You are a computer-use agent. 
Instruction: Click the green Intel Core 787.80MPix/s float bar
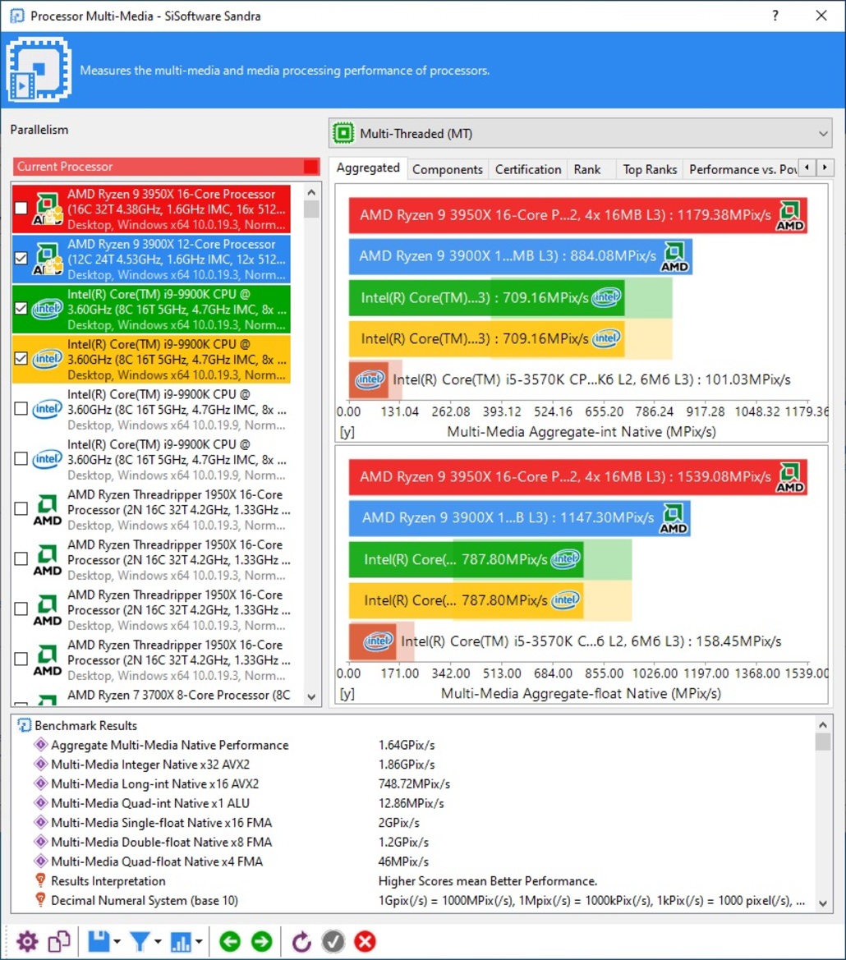click(x=467, y=559)
